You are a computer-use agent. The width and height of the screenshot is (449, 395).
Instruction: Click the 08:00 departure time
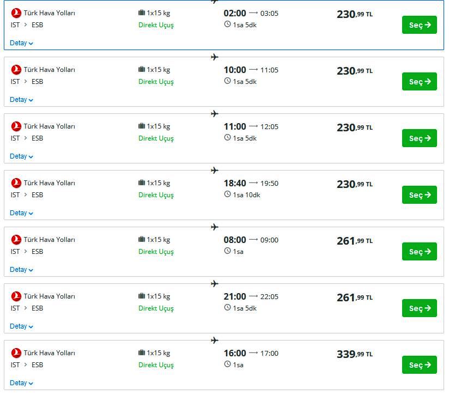pos(235,240)
